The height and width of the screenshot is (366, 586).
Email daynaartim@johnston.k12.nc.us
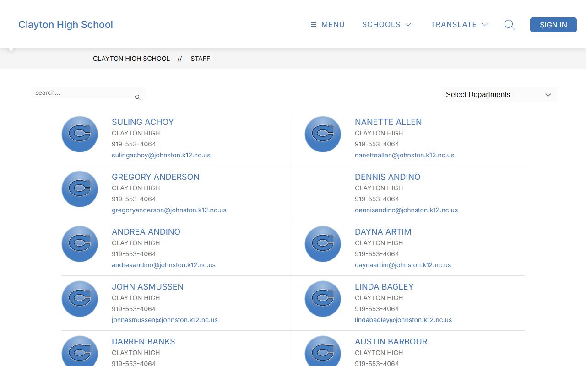tap(403, 265)
